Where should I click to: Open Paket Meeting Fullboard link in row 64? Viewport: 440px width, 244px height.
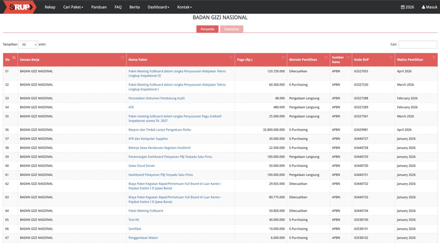coord(146,211)
